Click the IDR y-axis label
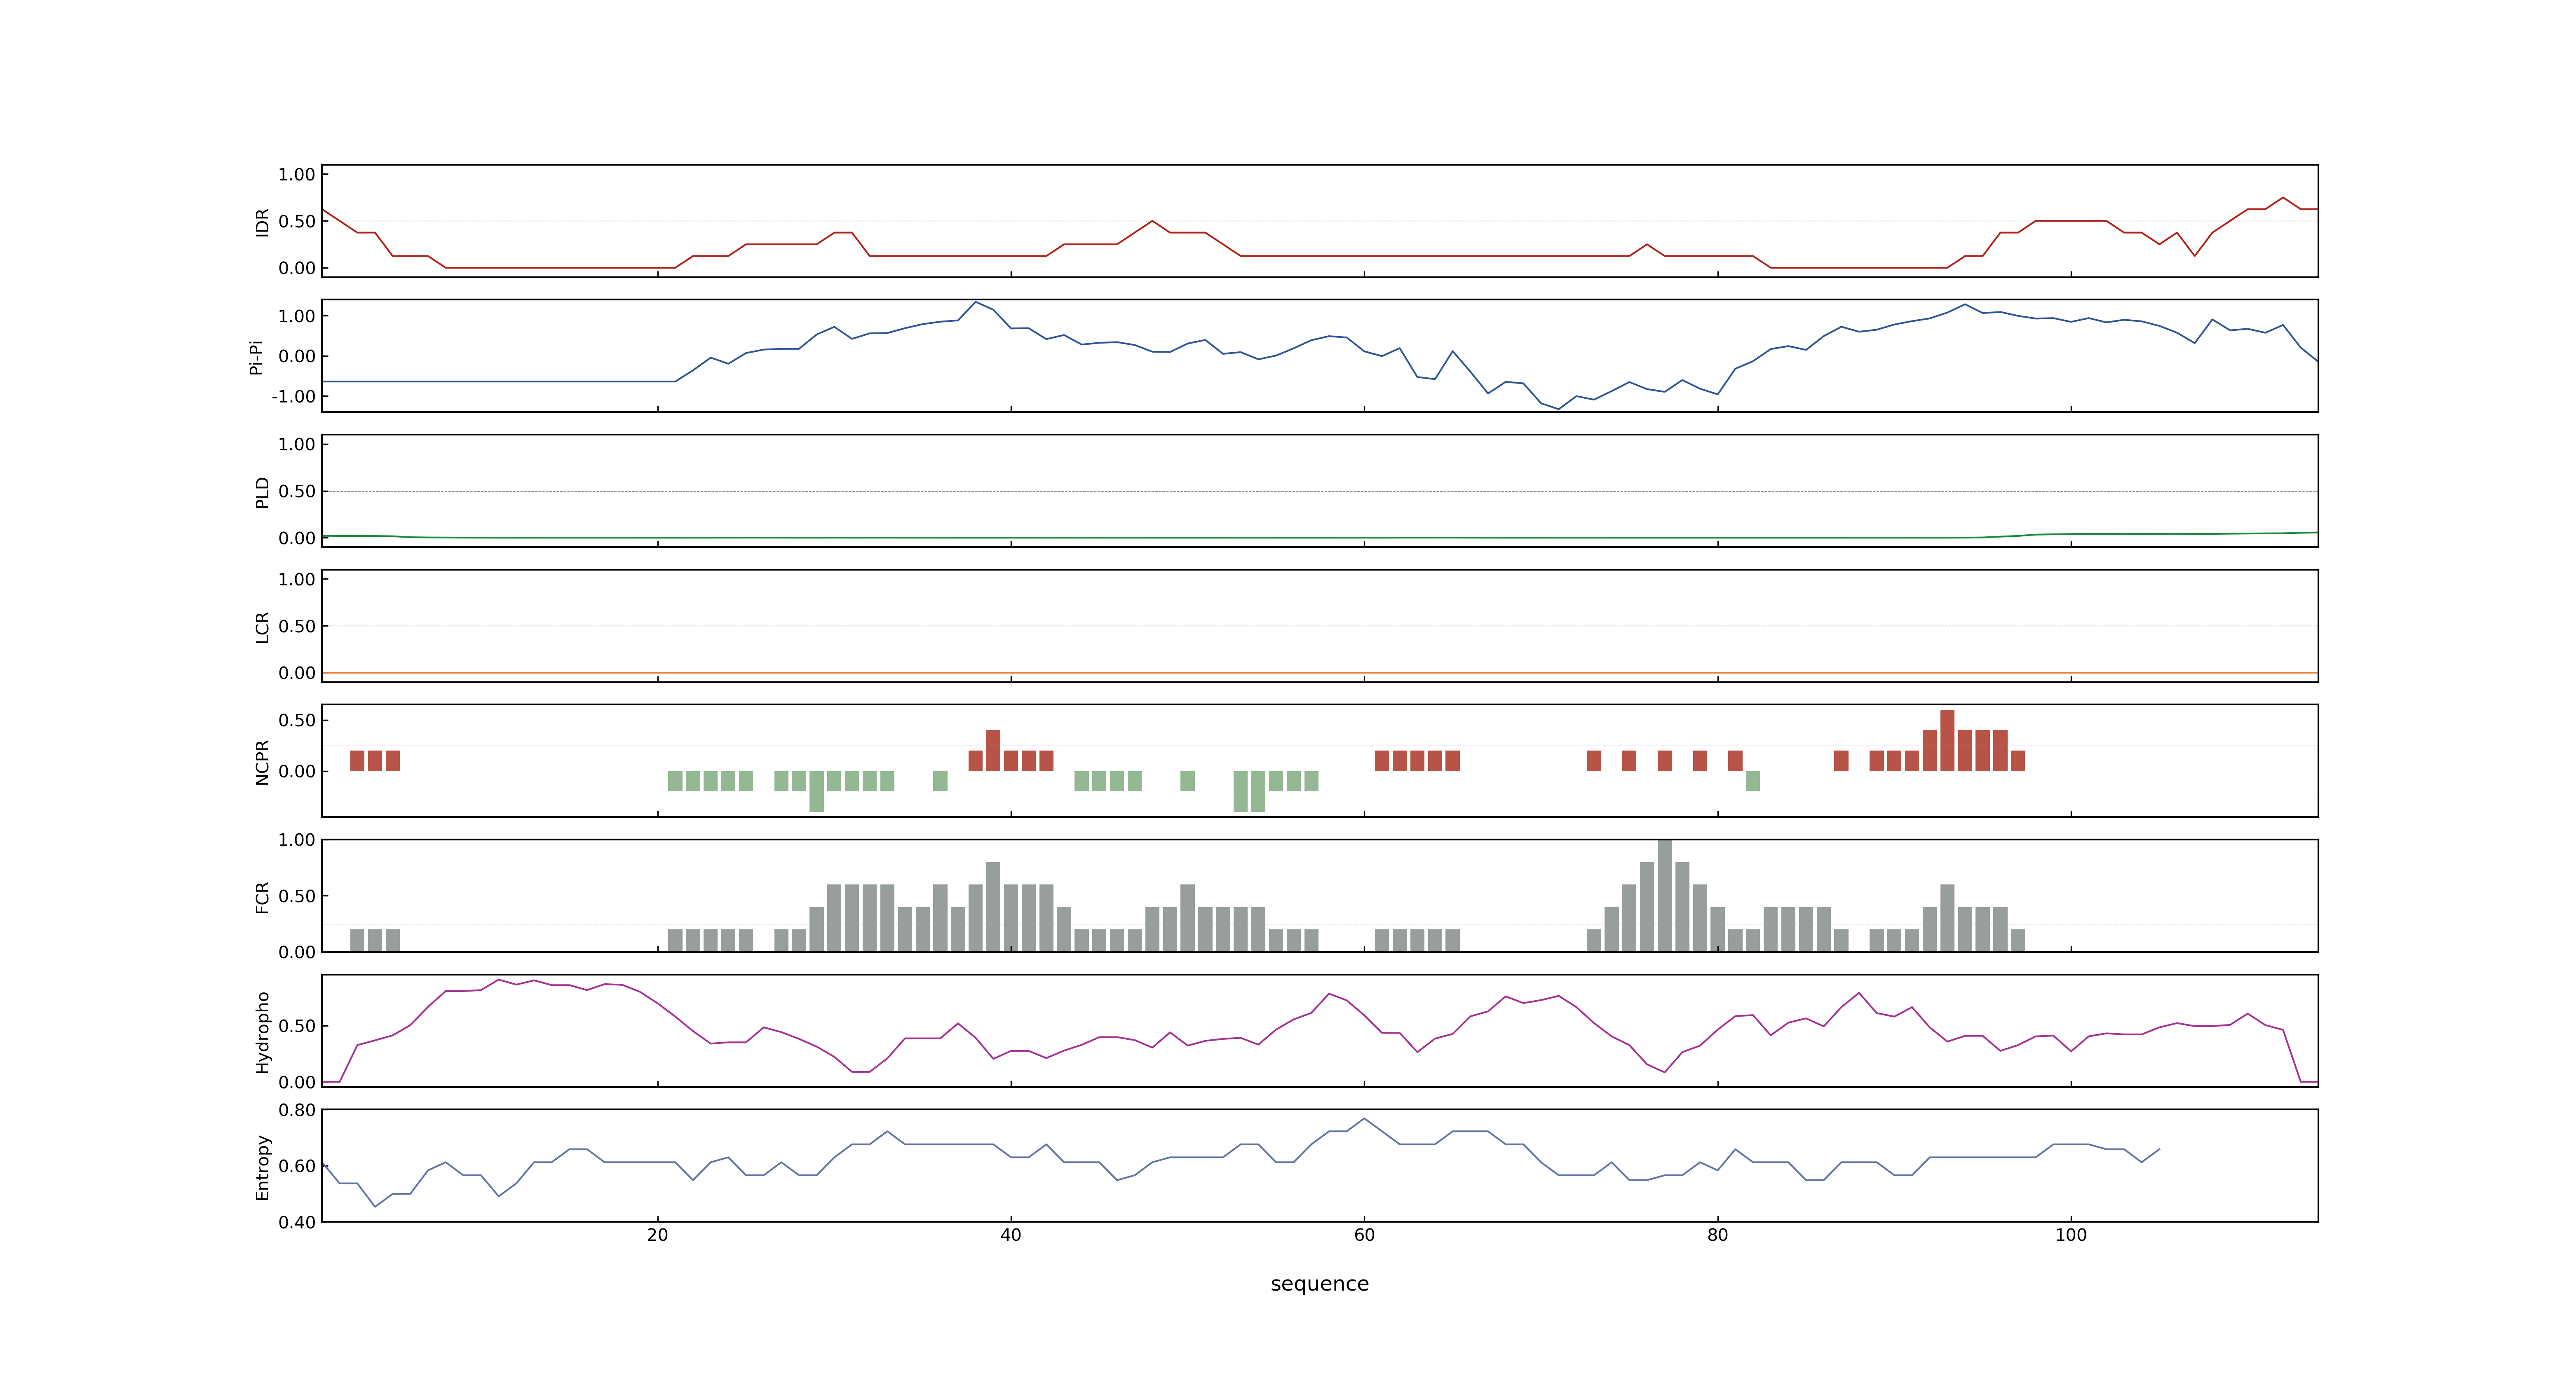Viewport: 2576px width, 1373px height. click(x=262, y=222)
